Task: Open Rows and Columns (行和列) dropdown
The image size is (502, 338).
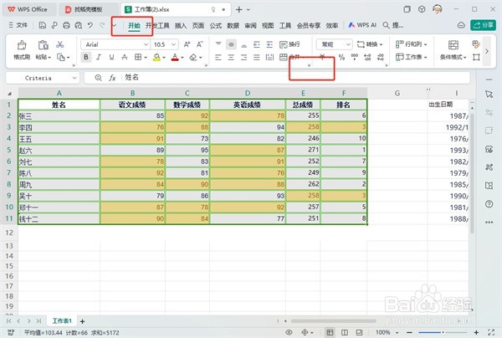Action: [x=411, y=44]
